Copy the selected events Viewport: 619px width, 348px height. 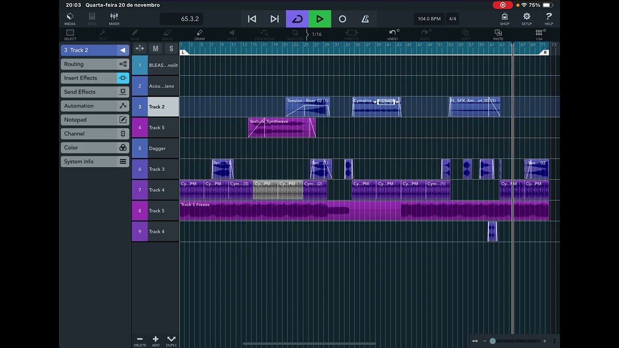(x=466, y=35)
